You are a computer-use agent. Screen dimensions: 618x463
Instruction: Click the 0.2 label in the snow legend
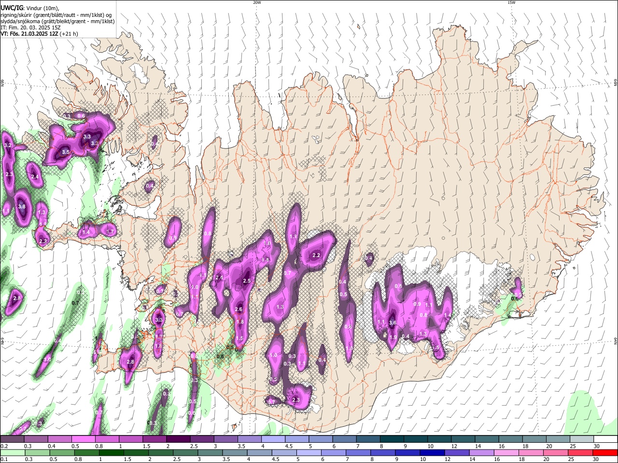coord(3,446)
